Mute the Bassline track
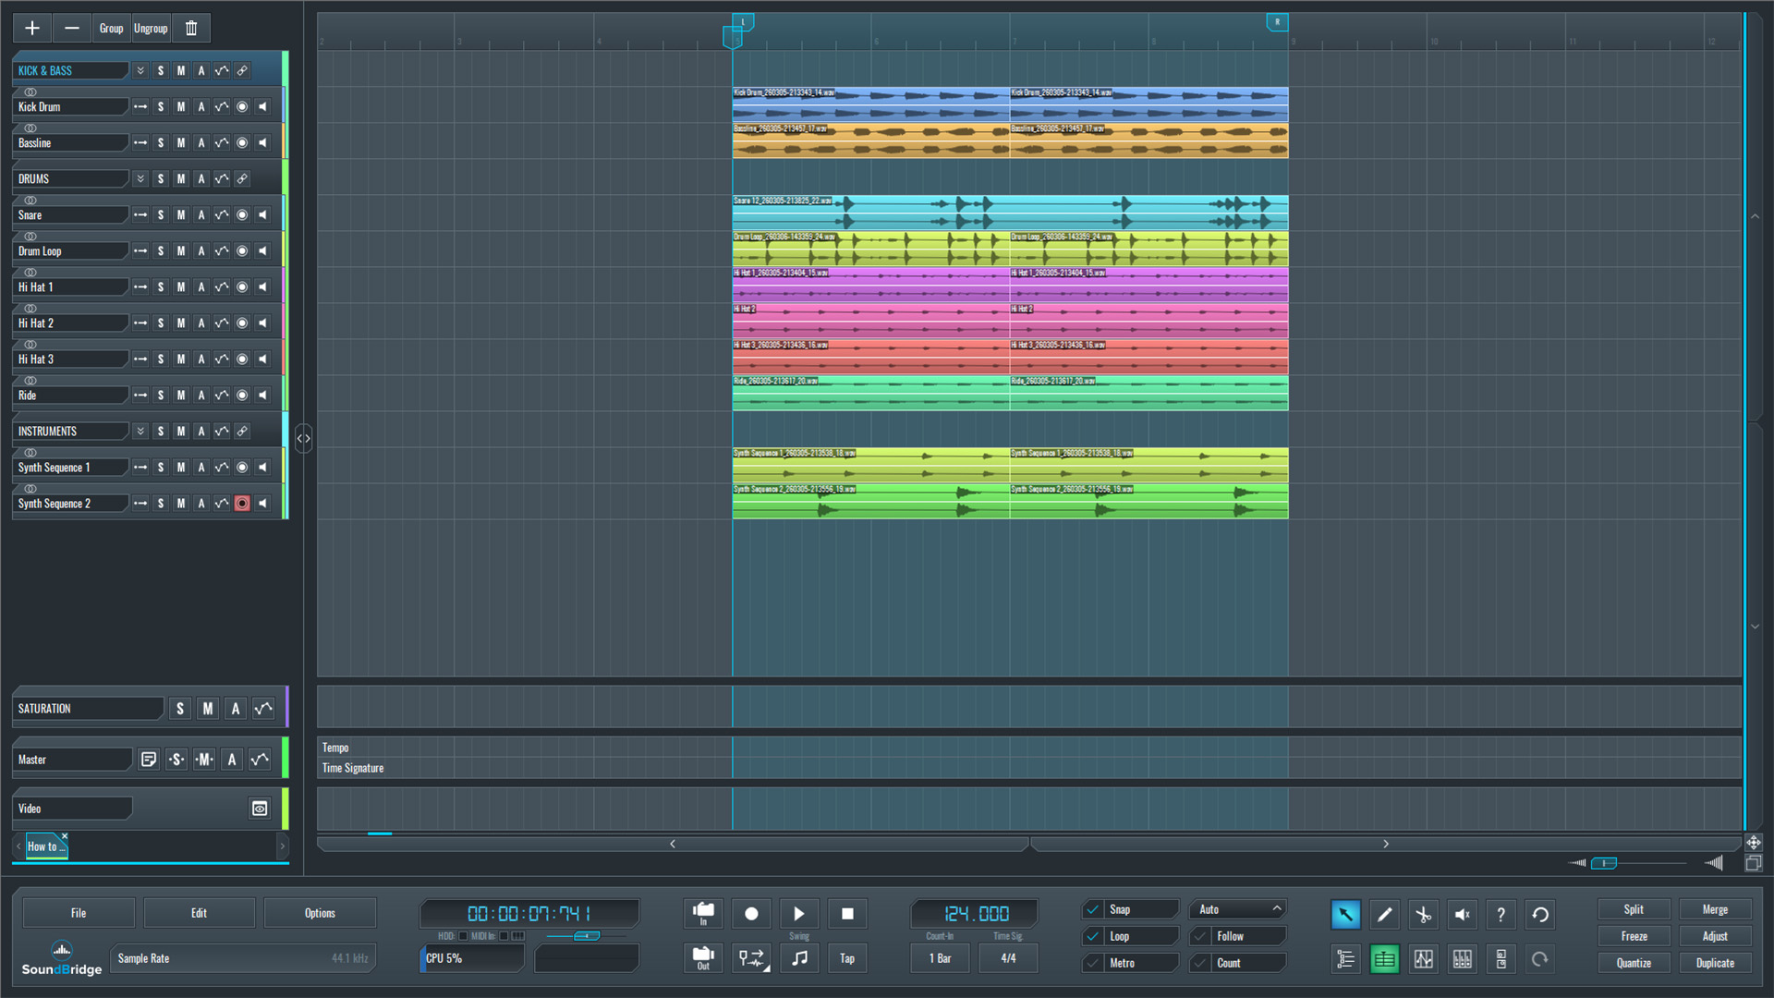This screenshot has width=1774, height=998. [x=181, y=142]
